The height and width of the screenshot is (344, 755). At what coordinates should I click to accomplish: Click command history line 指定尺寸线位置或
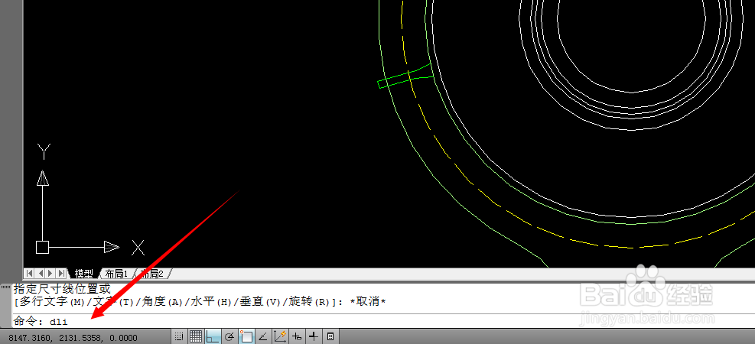point(63,289)
